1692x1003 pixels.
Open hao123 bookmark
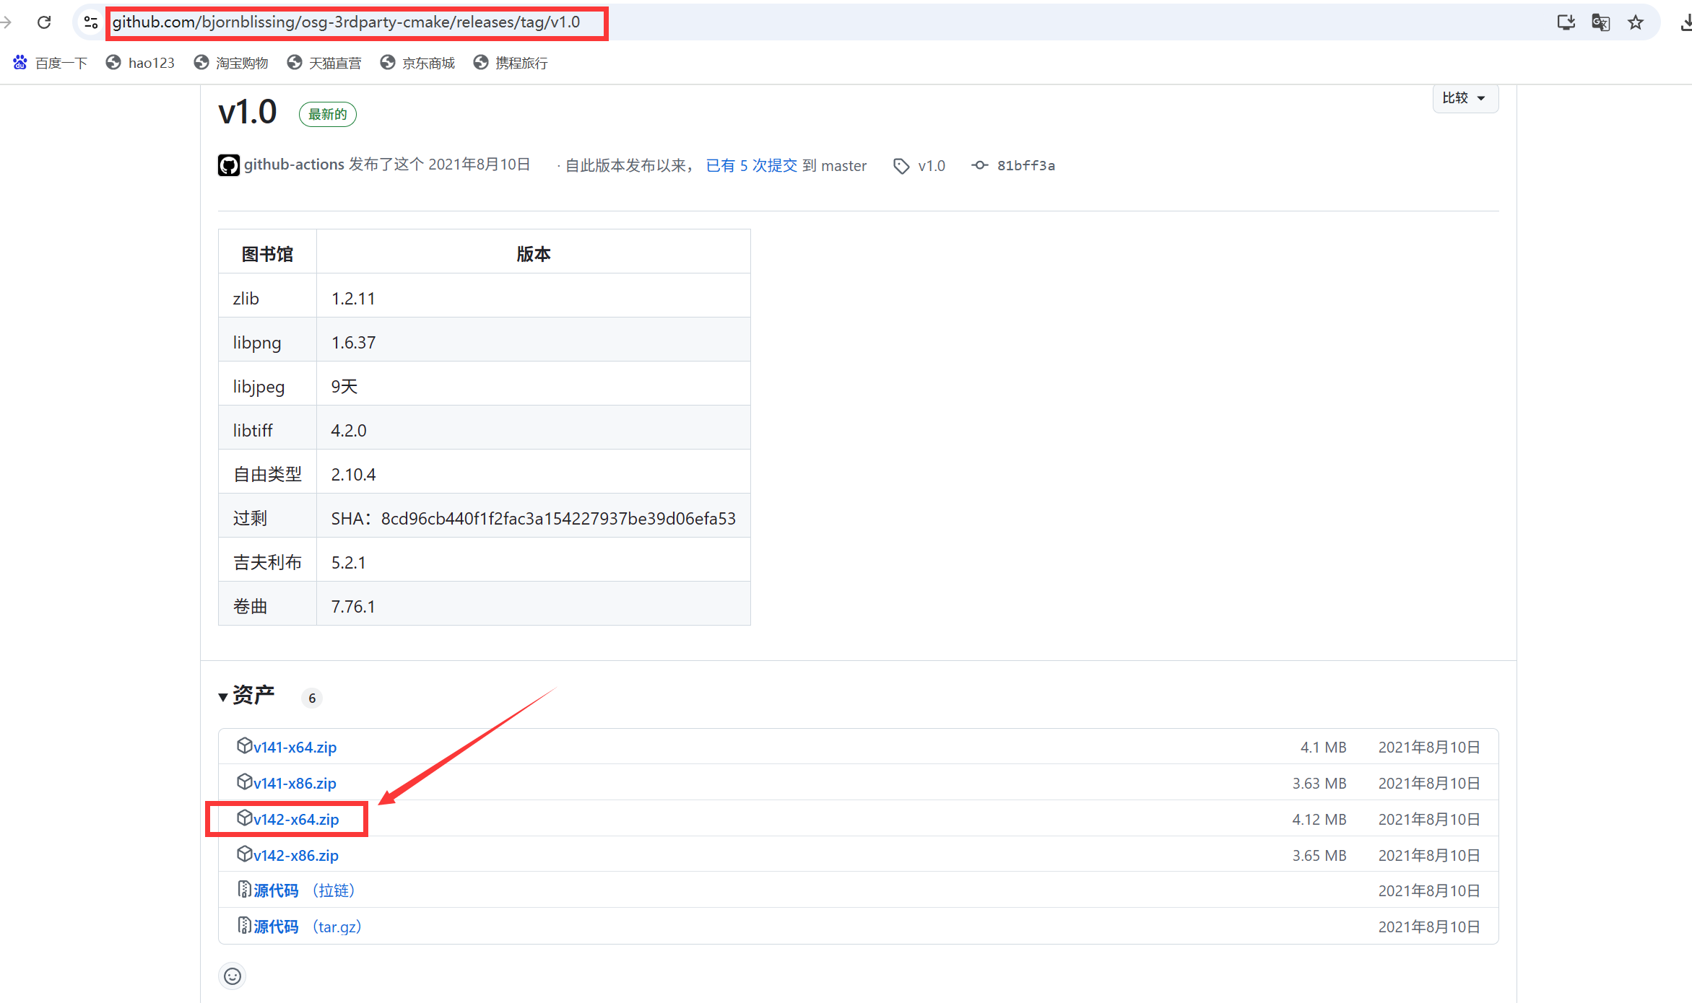pyautogui.click(x=140, y=63)
